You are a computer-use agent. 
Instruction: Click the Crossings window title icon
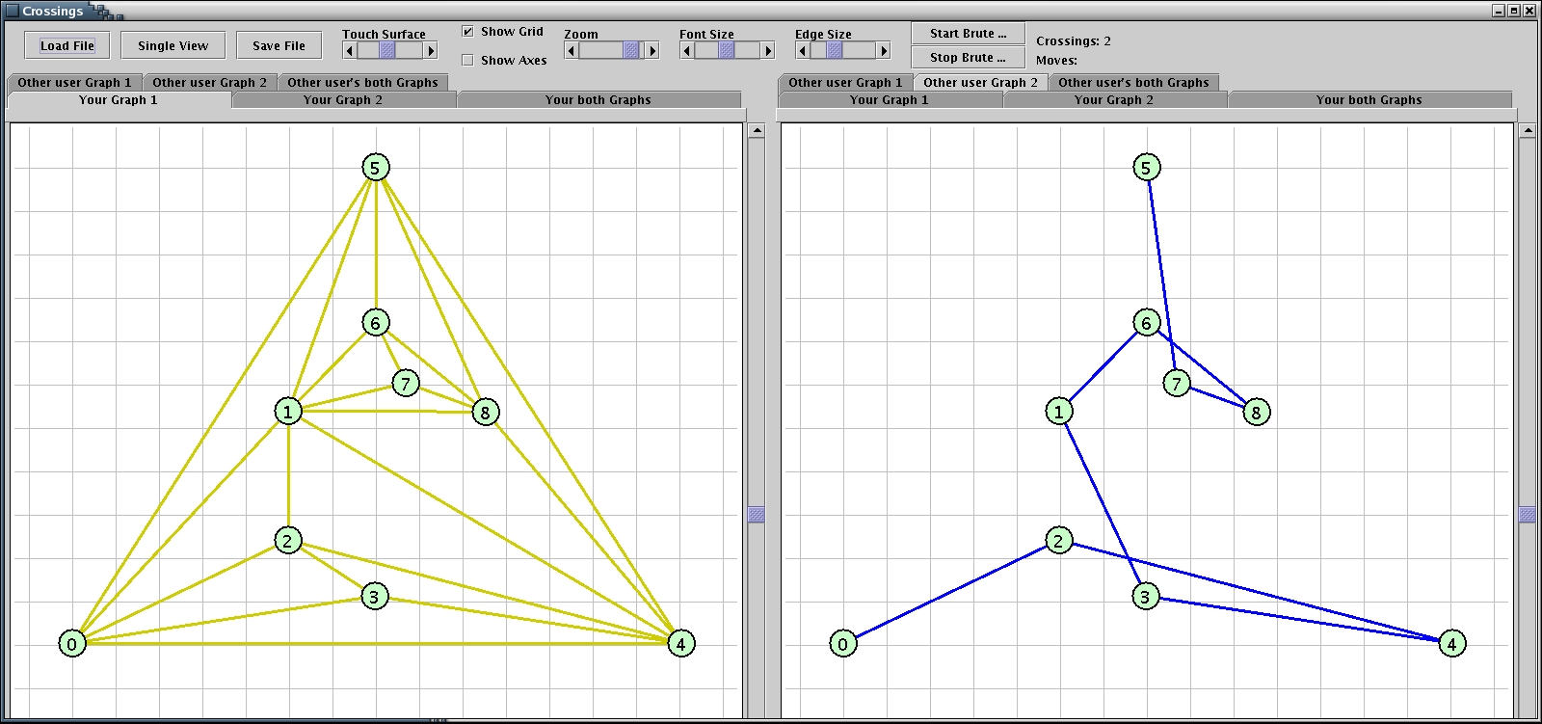pos(13,11)
